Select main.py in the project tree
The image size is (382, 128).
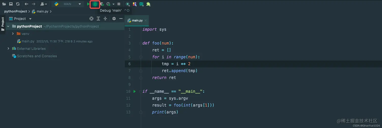26,41
